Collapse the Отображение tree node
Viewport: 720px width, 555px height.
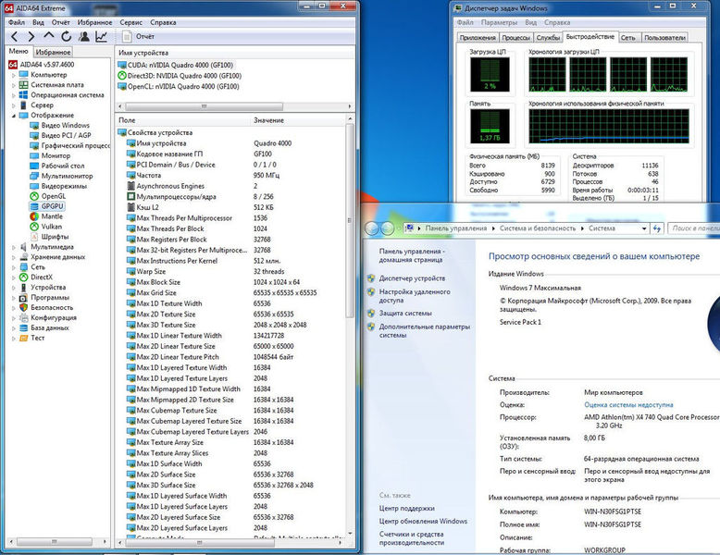coord(13,116)
